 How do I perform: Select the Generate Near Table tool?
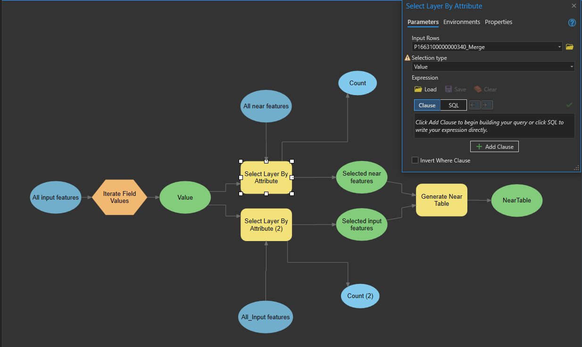441,200
